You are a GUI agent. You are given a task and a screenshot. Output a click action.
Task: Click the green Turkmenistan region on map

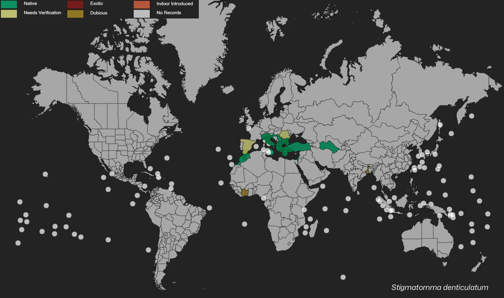(329, 146)
